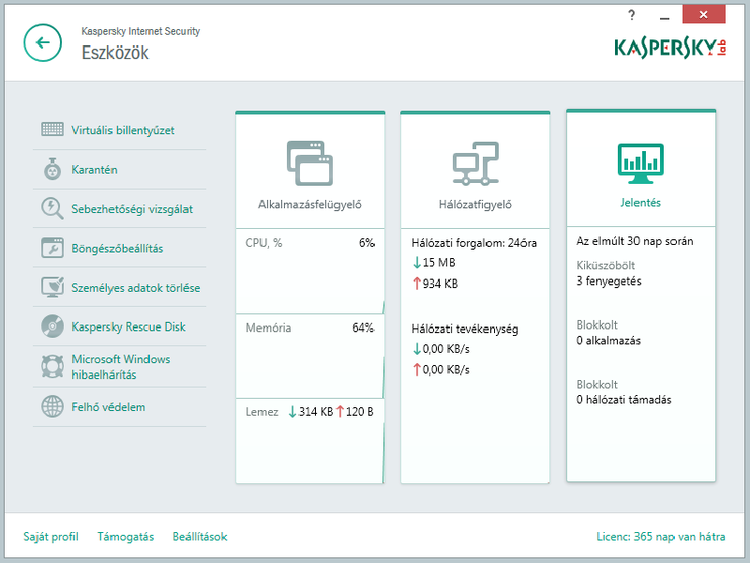Click Hálózati forgalom: 24óra text
The width and height of the screenshot is (750, 563).
[474, 243]
